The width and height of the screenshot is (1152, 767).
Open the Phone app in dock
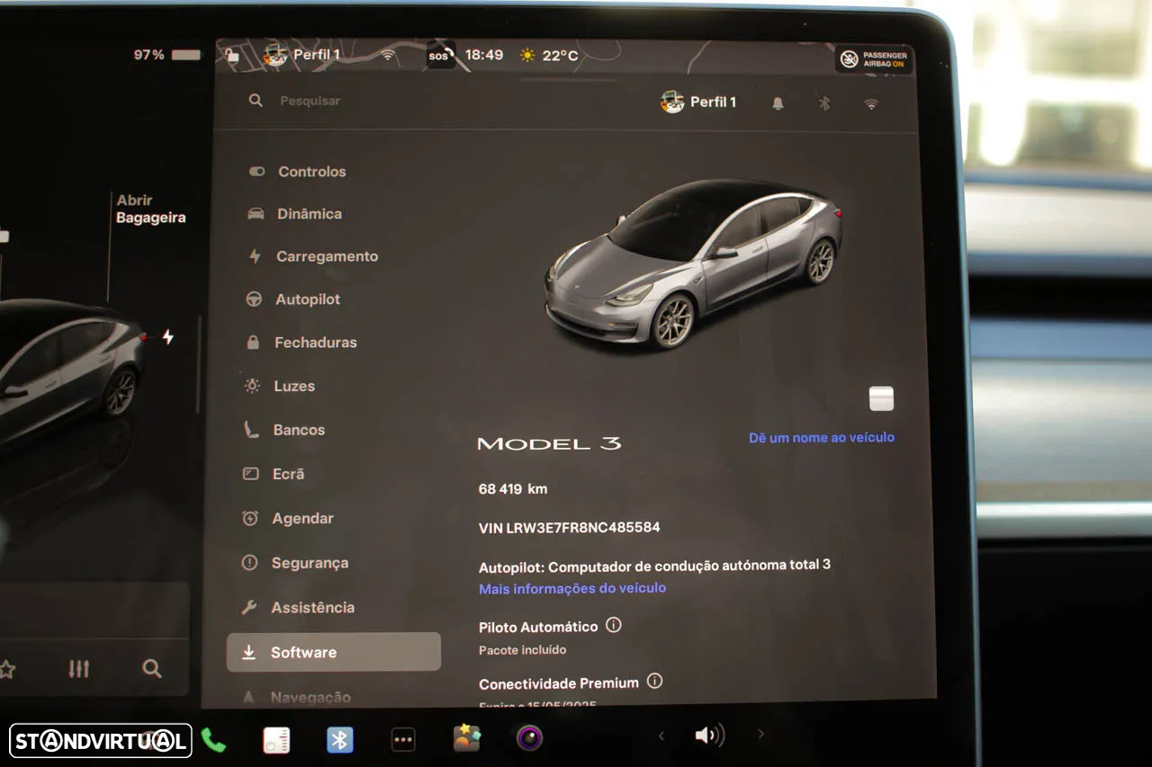[213, 740]
